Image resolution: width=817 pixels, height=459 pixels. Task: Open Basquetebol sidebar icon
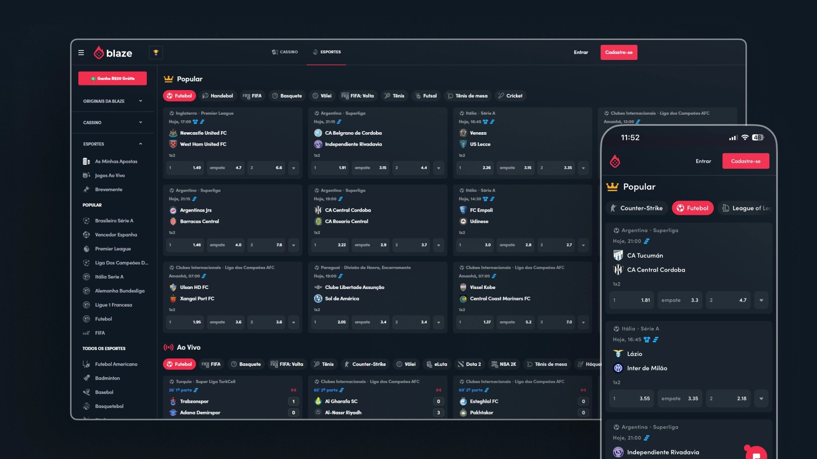[x=86, y=406]
